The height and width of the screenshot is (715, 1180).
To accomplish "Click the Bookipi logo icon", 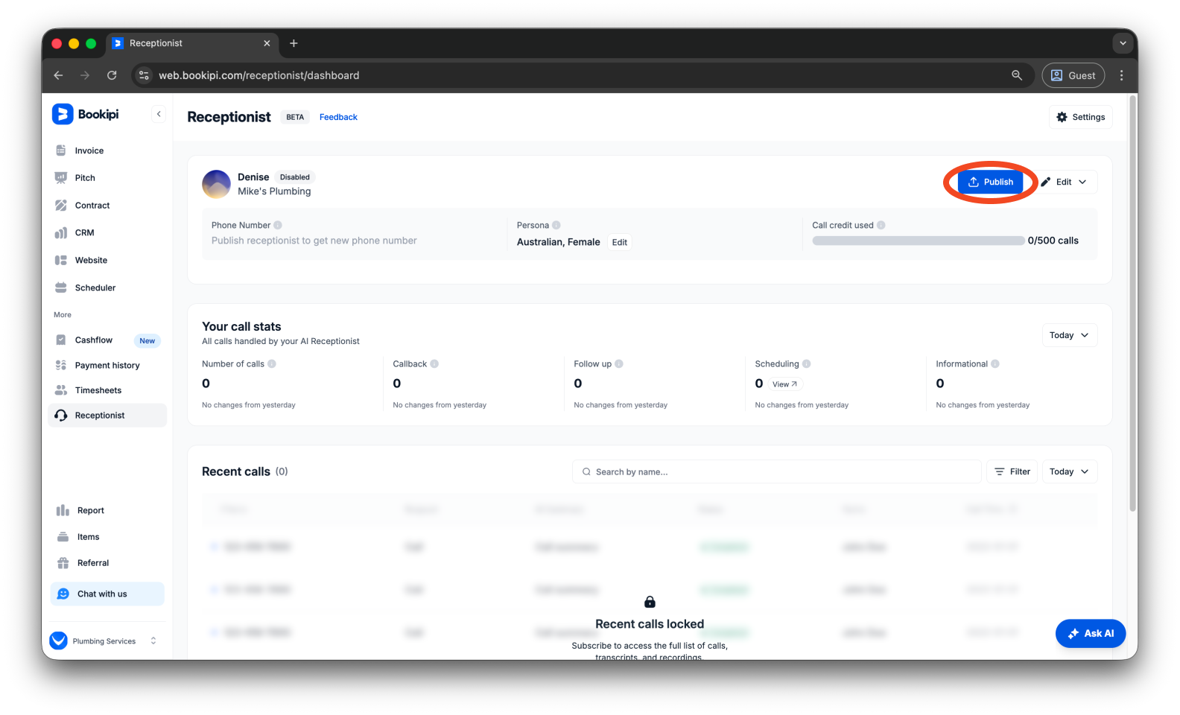I will [x=63, y=114].
